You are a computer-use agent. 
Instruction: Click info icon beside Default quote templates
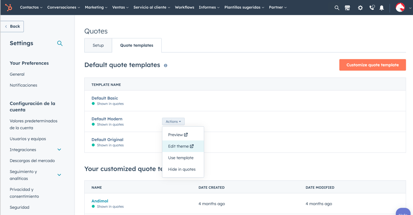click(x=165, y=66)
